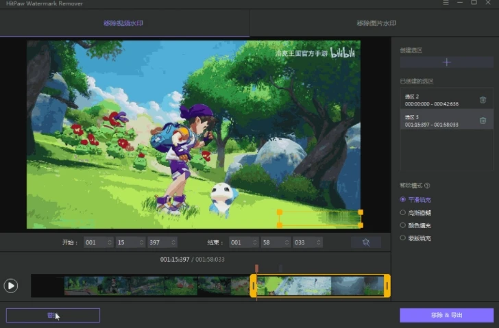Switch to the 移除图片水印 tab

click(376, 23)
